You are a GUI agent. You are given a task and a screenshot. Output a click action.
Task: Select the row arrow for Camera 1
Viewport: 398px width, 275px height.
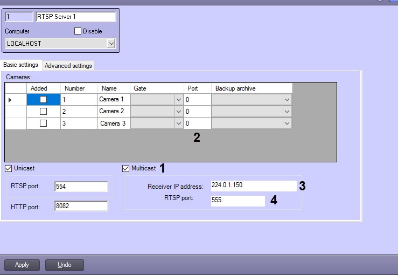click(x=10, y=100)
